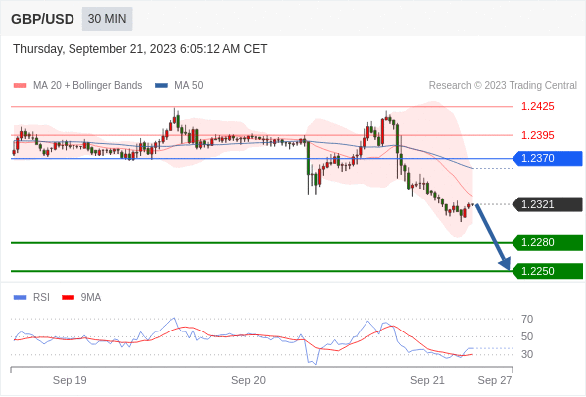586x397 pixels.
Task: Click the RSI 70 level label
Action: click(527, 319)
